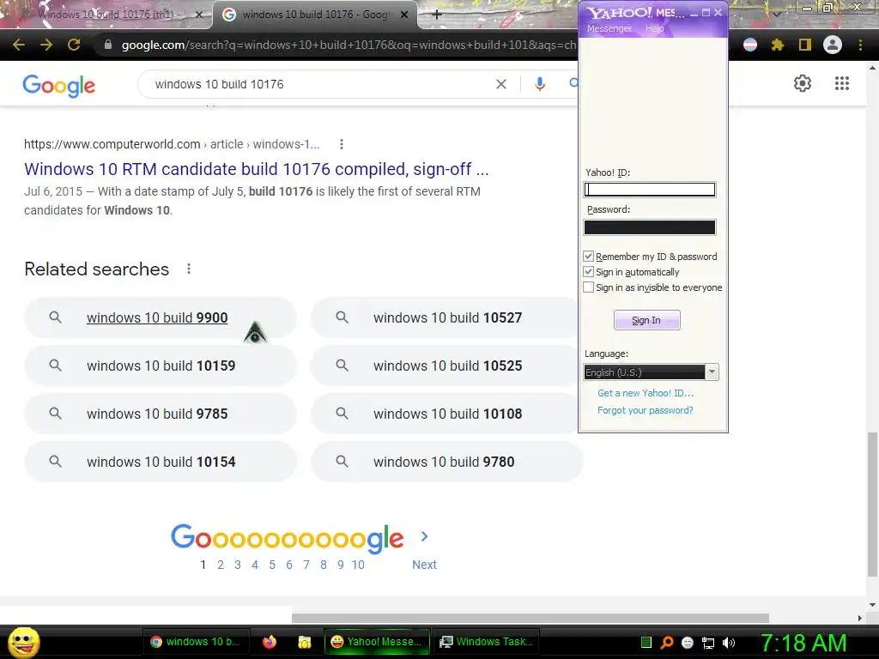Go to results page 2
879x659 pixels.
pos(221,565)
